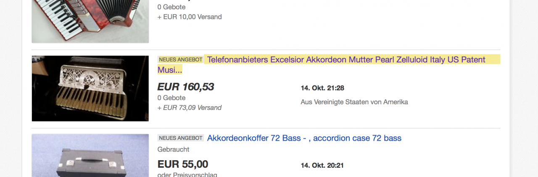The height and width of the screenshot is (177, 538).
Task: Click the + EUR 10,00 Versand text
Action: click(x=190, y=17)
